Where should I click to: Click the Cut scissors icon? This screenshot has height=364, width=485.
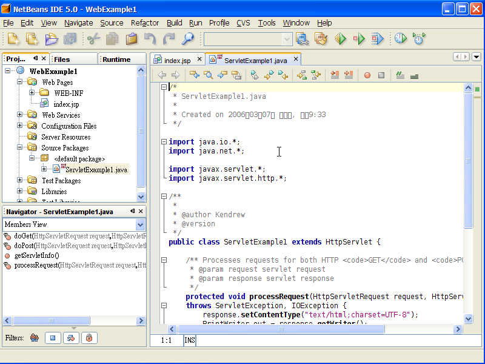tap(94, 39)
